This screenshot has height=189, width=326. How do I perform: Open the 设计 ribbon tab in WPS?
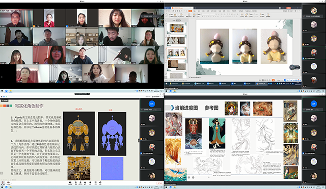tap(199, 11)
